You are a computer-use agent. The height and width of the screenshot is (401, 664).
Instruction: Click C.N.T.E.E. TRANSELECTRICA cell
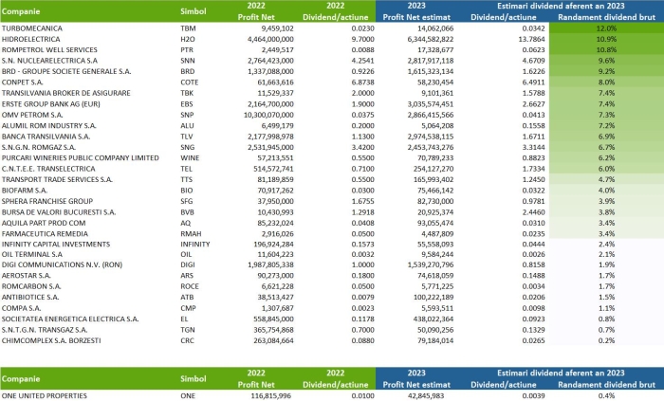tap(48, 169)
